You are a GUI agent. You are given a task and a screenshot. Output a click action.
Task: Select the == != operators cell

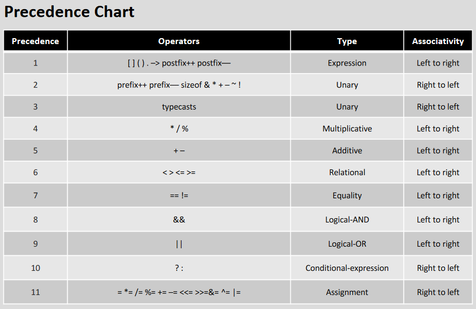(179, 195)
